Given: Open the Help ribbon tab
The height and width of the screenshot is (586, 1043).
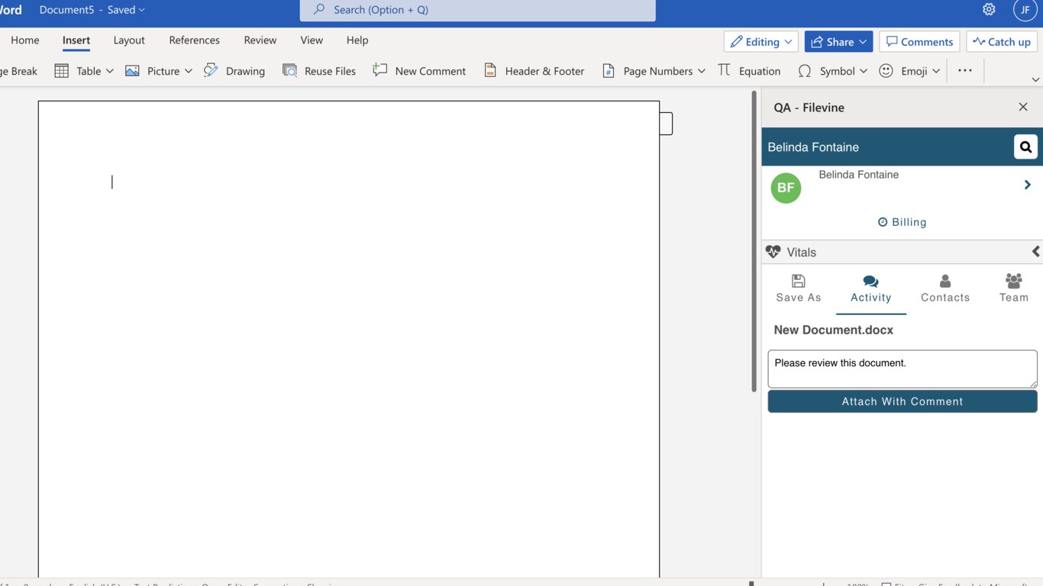Looking at the screenshot, I should tap(357, 40).
